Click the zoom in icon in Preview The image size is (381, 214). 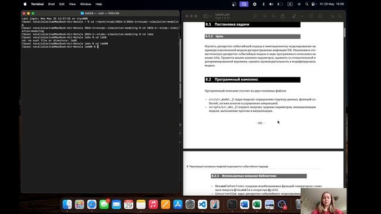click(x=274, y=16)
